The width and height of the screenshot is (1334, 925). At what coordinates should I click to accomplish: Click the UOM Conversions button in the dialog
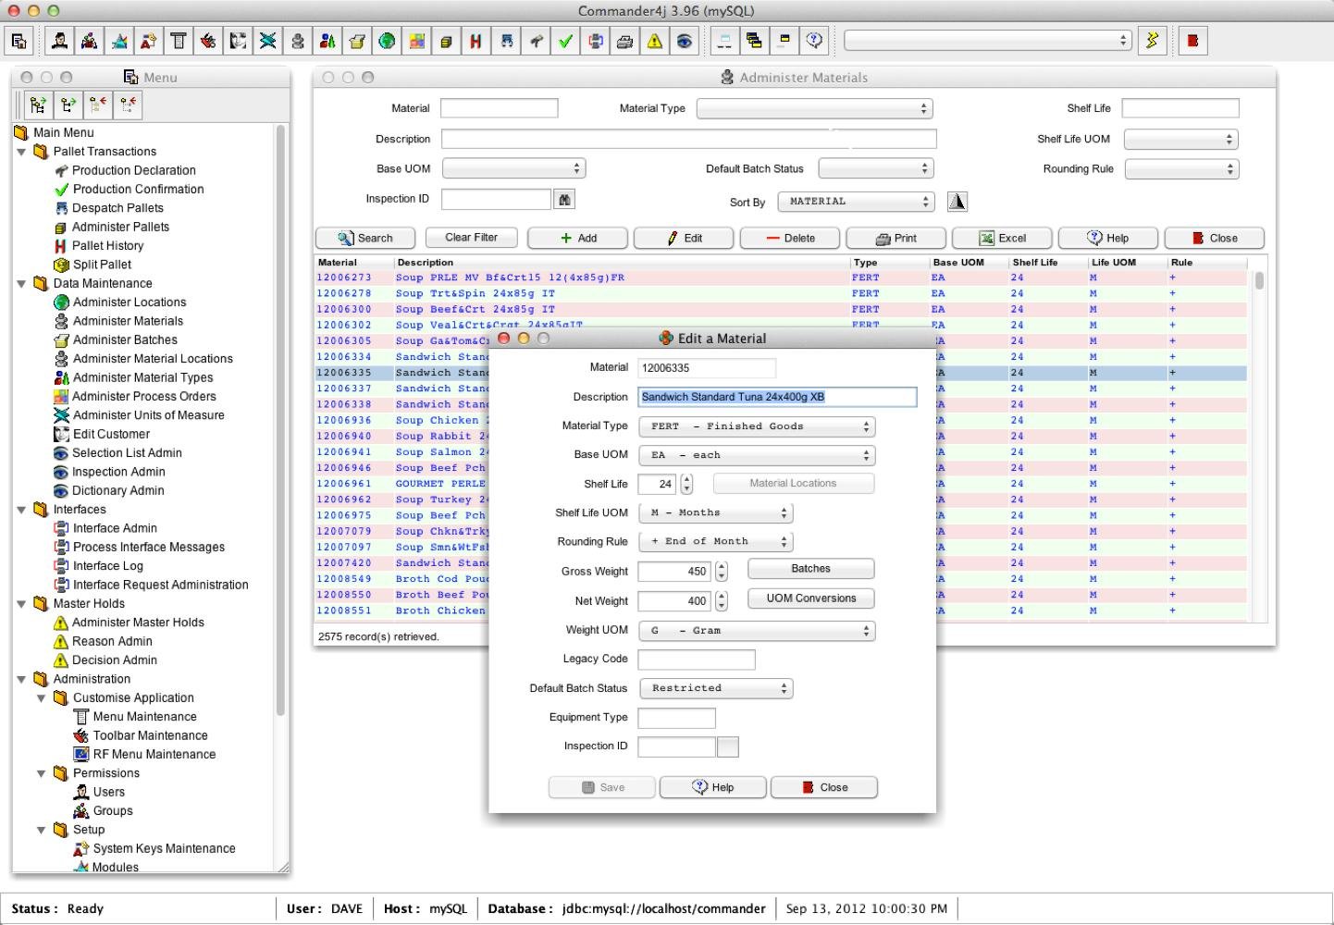pos(809,598)
